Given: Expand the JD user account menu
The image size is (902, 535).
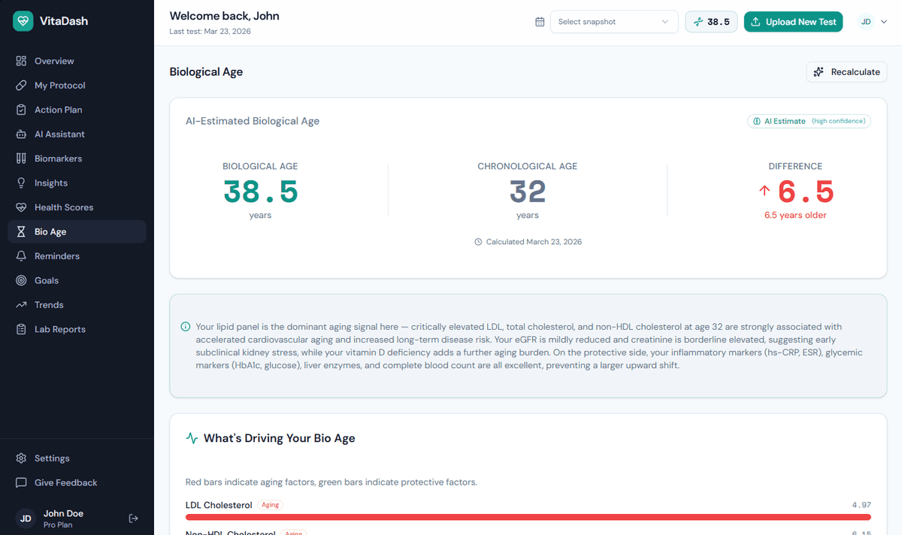Looking at the screenshot, I should [873, 22].
